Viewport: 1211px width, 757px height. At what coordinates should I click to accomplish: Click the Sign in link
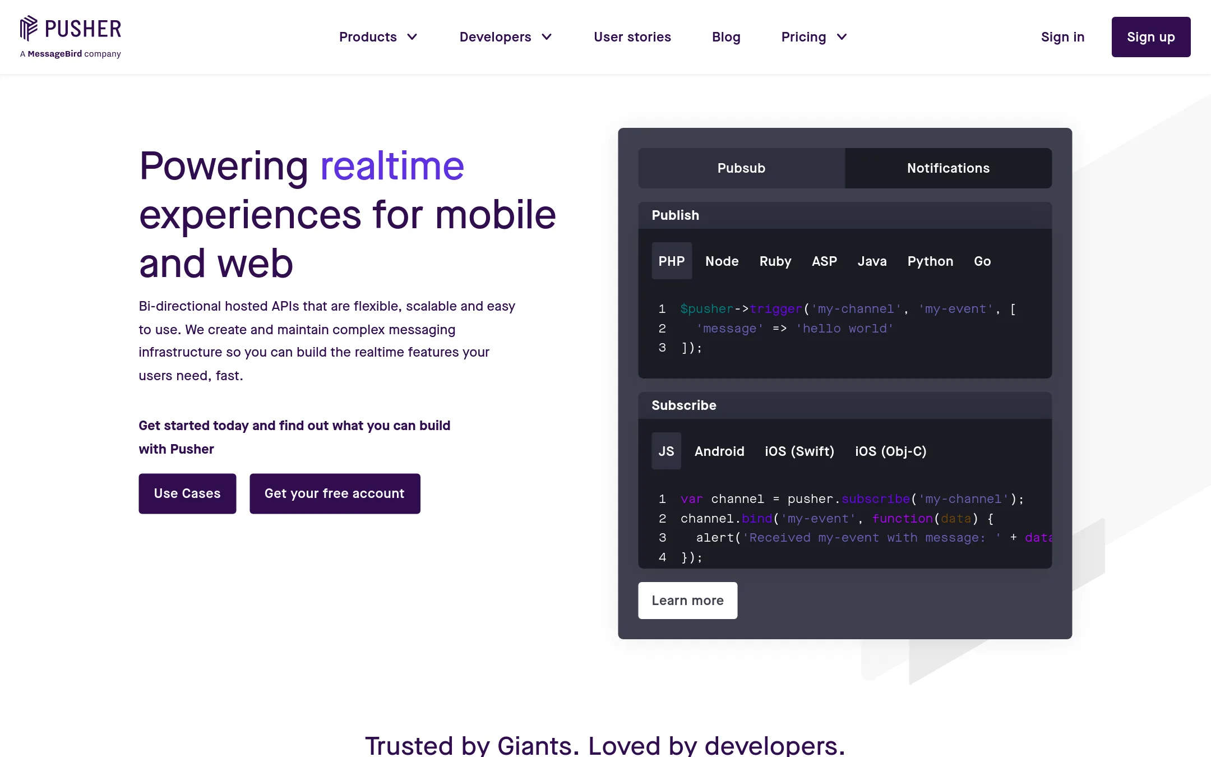point(1062,37)
